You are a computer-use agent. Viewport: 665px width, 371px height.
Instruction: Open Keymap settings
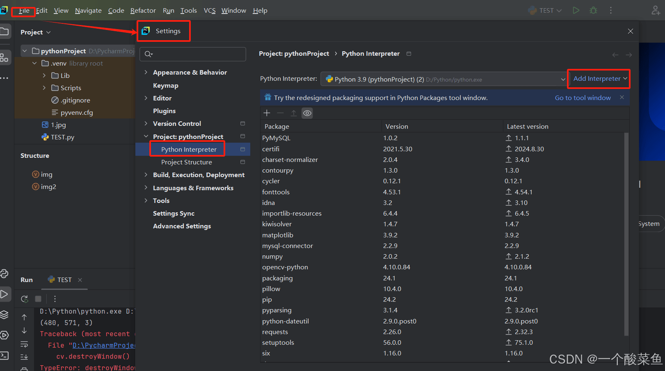166,85
